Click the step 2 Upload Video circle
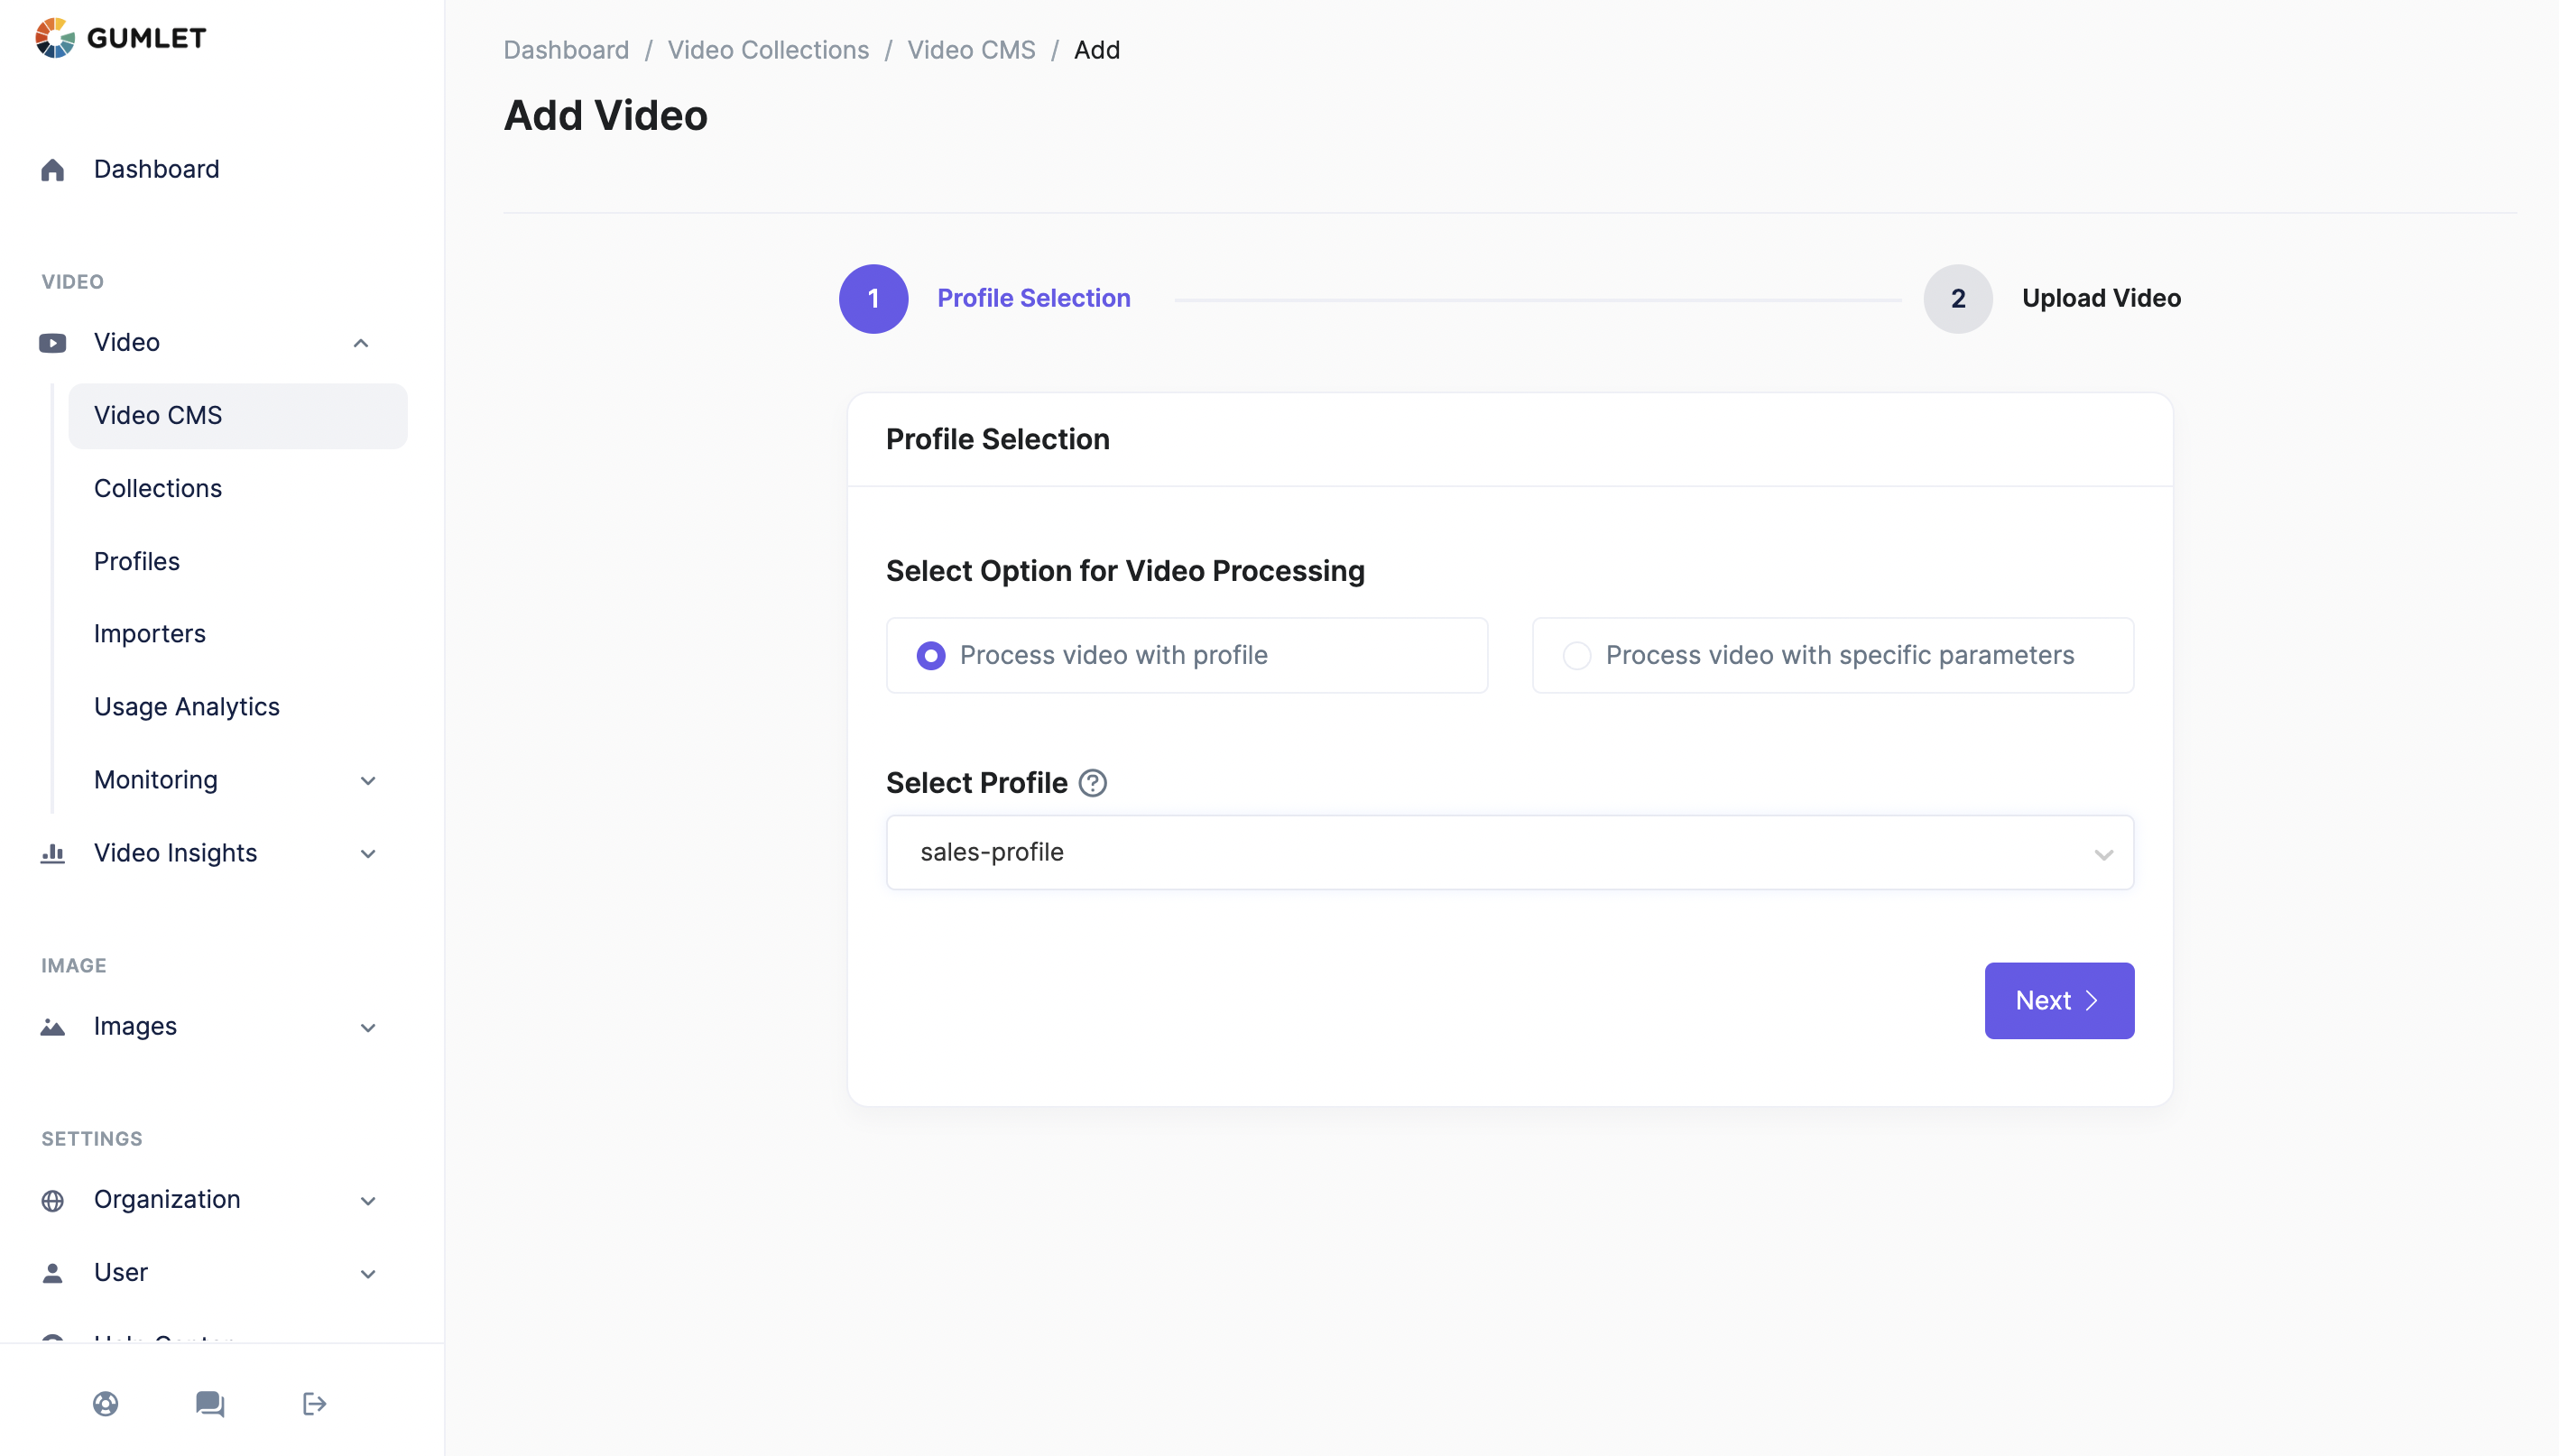Viewport: 2559px width, 1456px height. [1957, 299]
